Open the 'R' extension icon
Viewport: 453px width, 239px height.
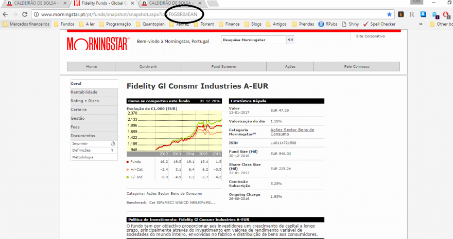412,14
